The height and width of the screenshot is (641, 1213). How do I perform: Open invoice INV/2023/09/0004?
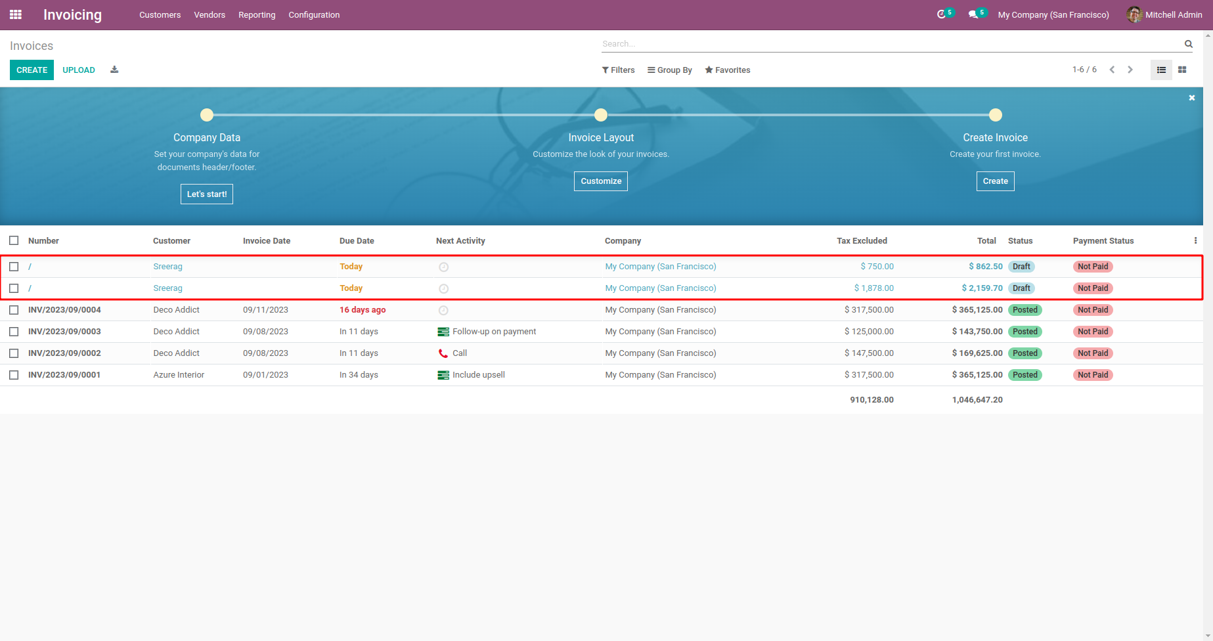coord(64,310)
